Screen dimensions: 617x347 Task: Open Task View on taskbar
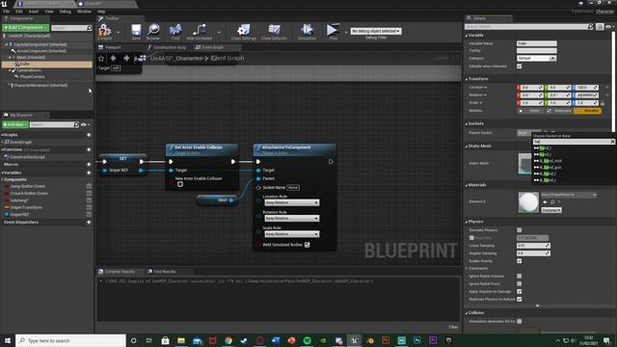tap(149, 340)
